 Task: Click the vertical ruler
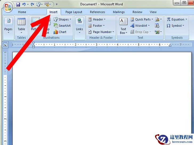(5, 98)
